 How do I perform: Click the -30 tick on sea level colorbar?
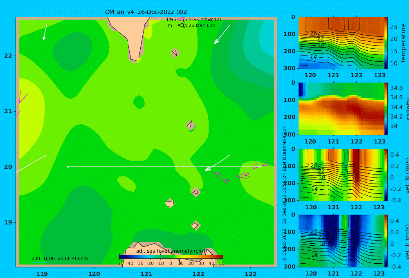[140, 263]
